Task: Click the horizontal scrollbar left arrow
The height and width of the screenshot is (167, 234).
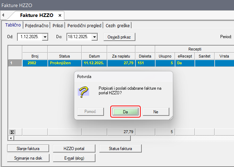Action: tap(11, 138)
